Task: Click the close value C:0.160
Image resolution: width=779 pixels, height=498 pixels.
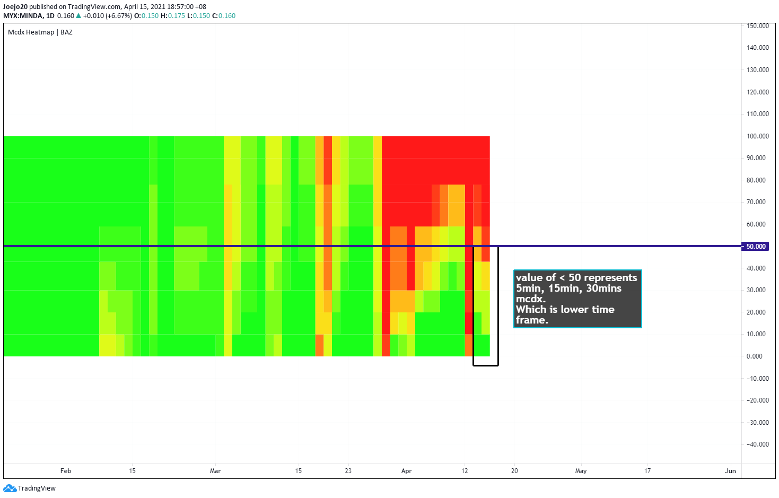Action: [224, 16]
